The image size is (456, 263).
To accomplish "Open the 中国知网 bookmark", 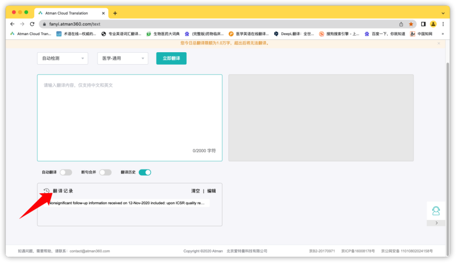I will pyautogui.click(x=421, y=34).
